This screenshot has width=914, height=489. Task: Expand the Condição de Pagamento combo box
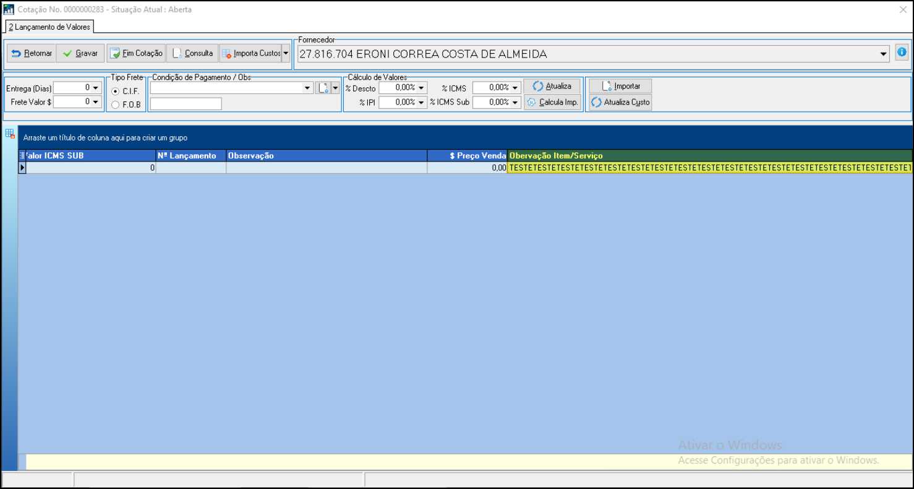(x=307, y=88)
